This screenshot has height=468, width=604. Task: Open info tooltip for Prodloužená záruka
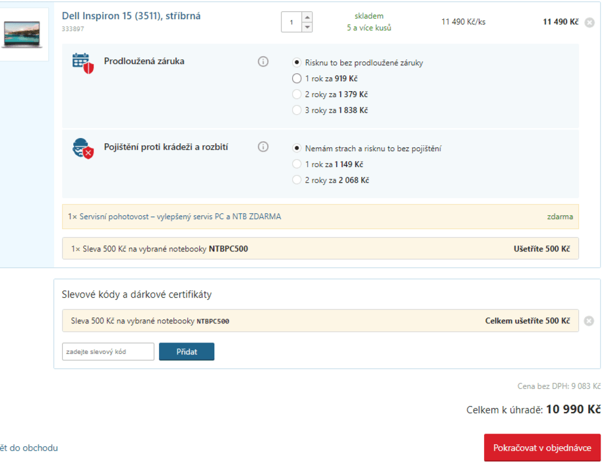(263, 61)
